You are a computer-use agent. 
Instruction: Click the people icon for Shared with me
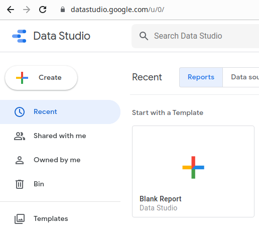20,136
